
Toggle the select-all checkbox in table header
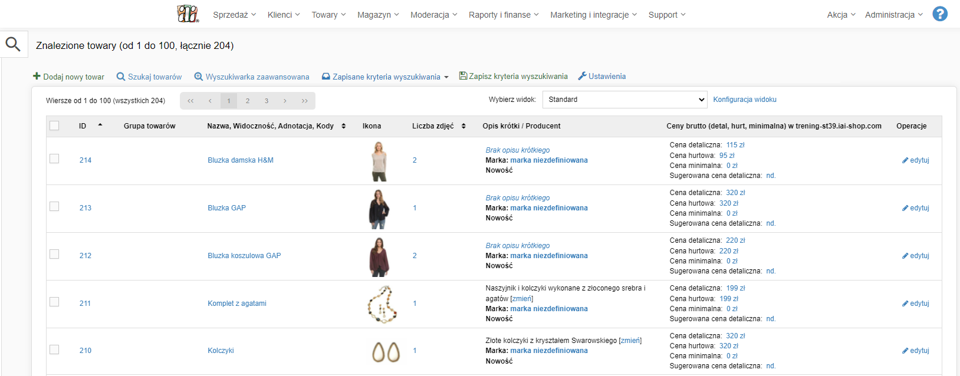coord(54,126)
